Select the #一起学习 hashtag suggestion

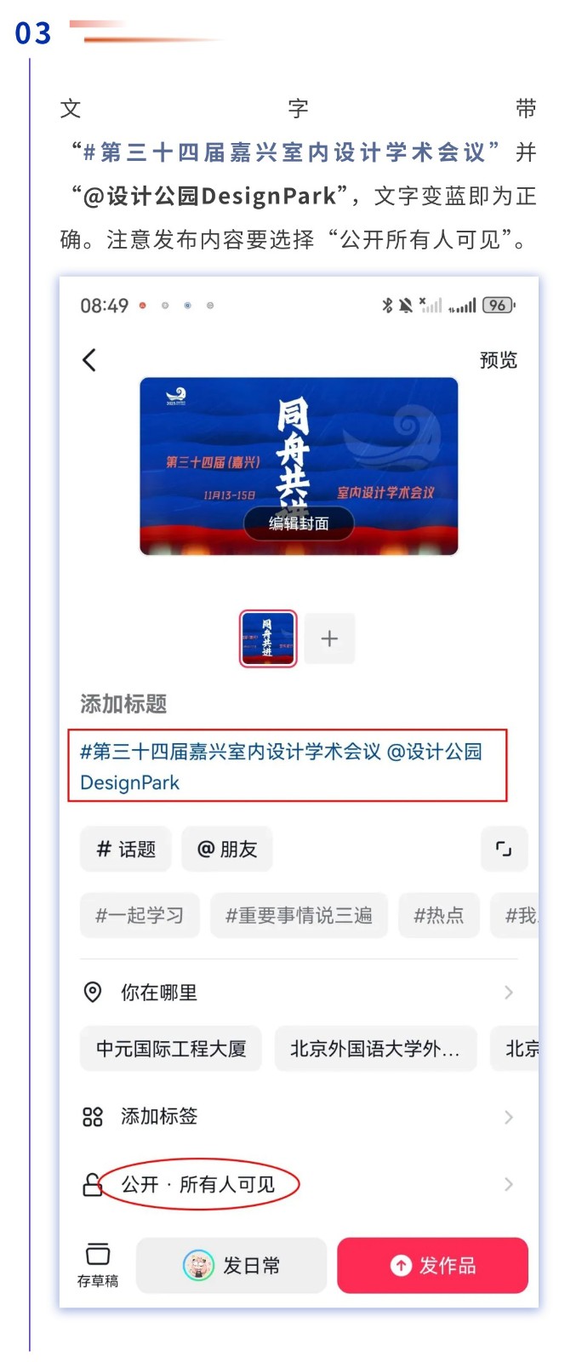tap(140, 915)
